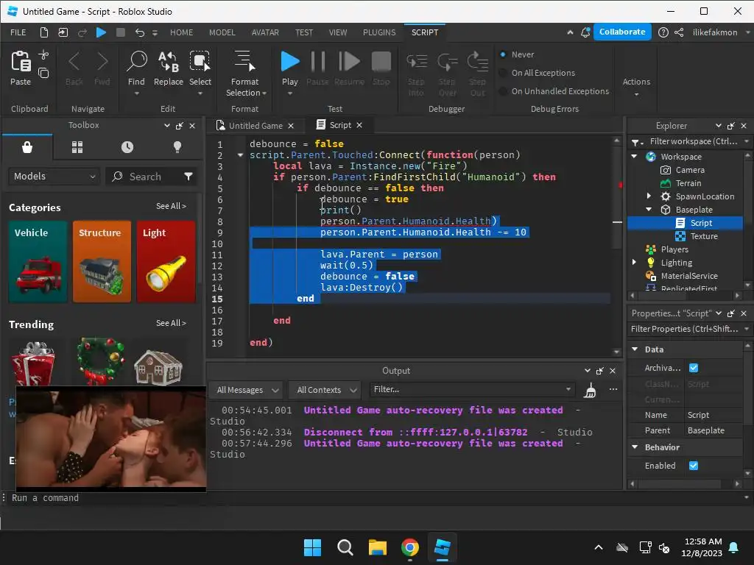The width and height of the screenshot is (754, 565).
Task: Open Roblox Studio from taskbar
Action: [442, 547]
